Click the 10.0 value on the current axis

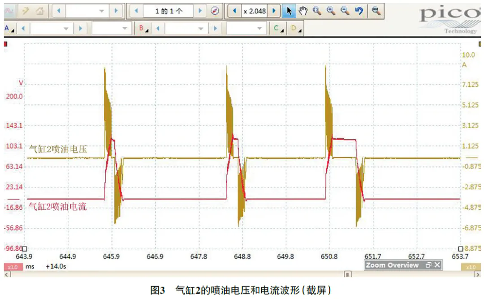tap(468, 55)
